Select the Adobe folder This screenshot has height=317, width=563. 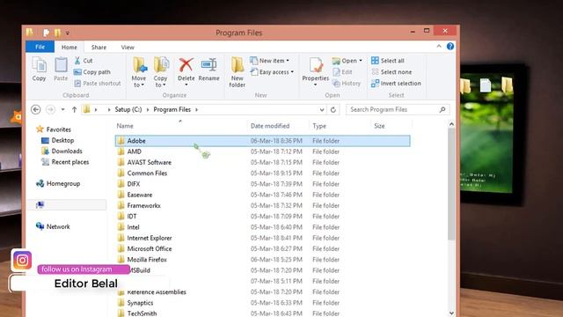tap(262, 141)
